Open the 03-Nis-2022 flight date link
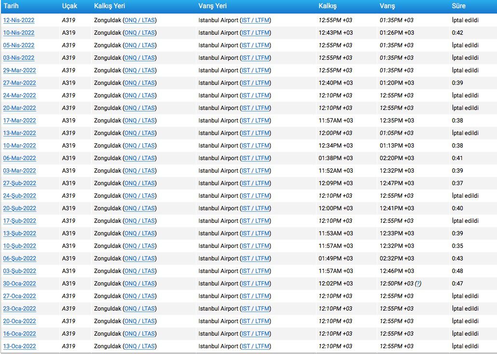The image size is (497, 354). tap(19, 58)
